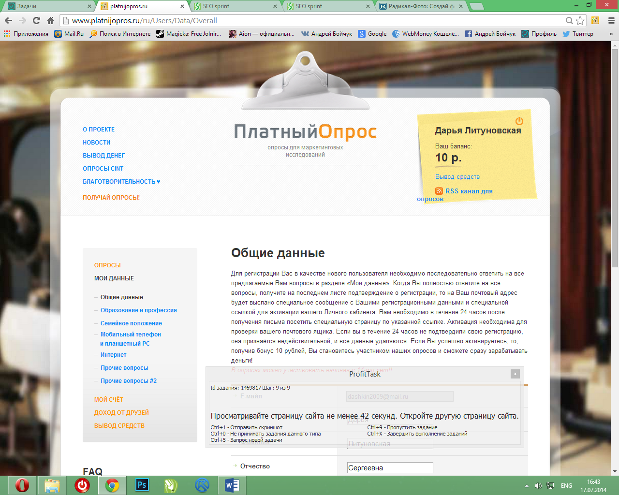
Task: Go to the browser home icon
Action: click(x=50, y=20)
